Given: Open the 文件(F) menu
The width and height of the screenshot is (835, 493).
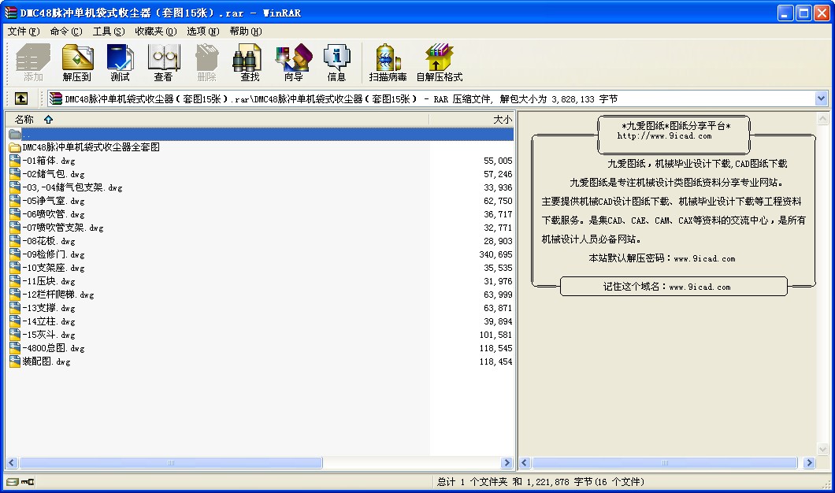Looking at the screenshot, I should (23, 32).
